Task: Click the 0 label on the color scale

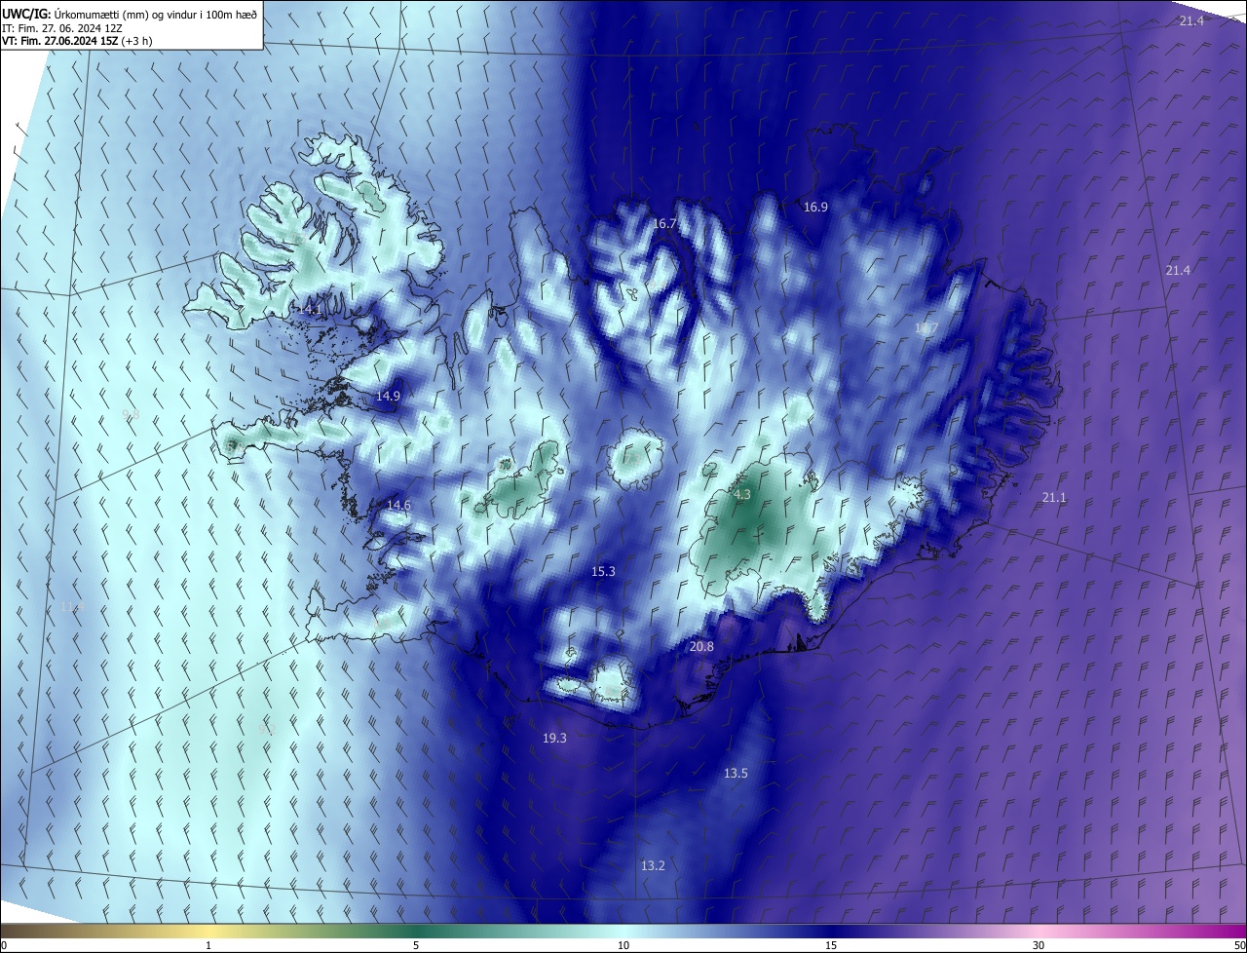Action: pos(3,945)
